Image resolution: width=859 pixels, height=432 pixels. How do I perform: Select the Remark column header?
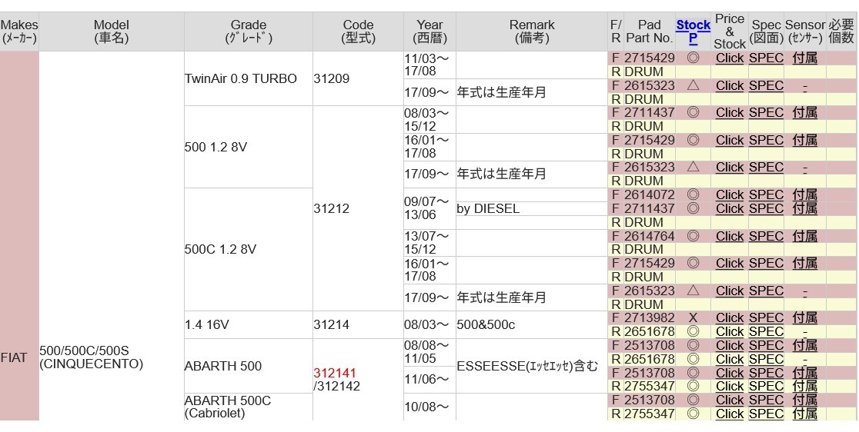coord(532,32)
